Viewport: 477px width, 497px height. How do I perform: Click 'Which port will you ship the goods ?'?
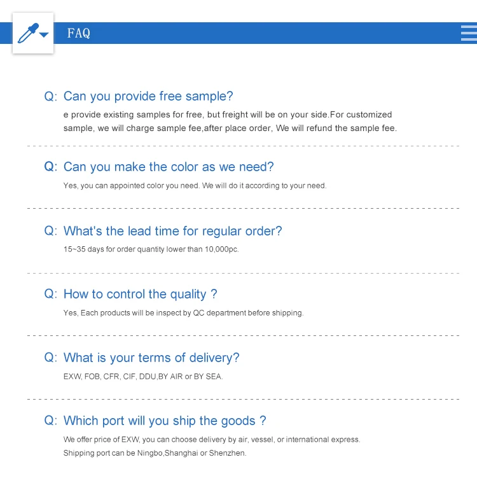pyautogui.click(x=165, y=421)
